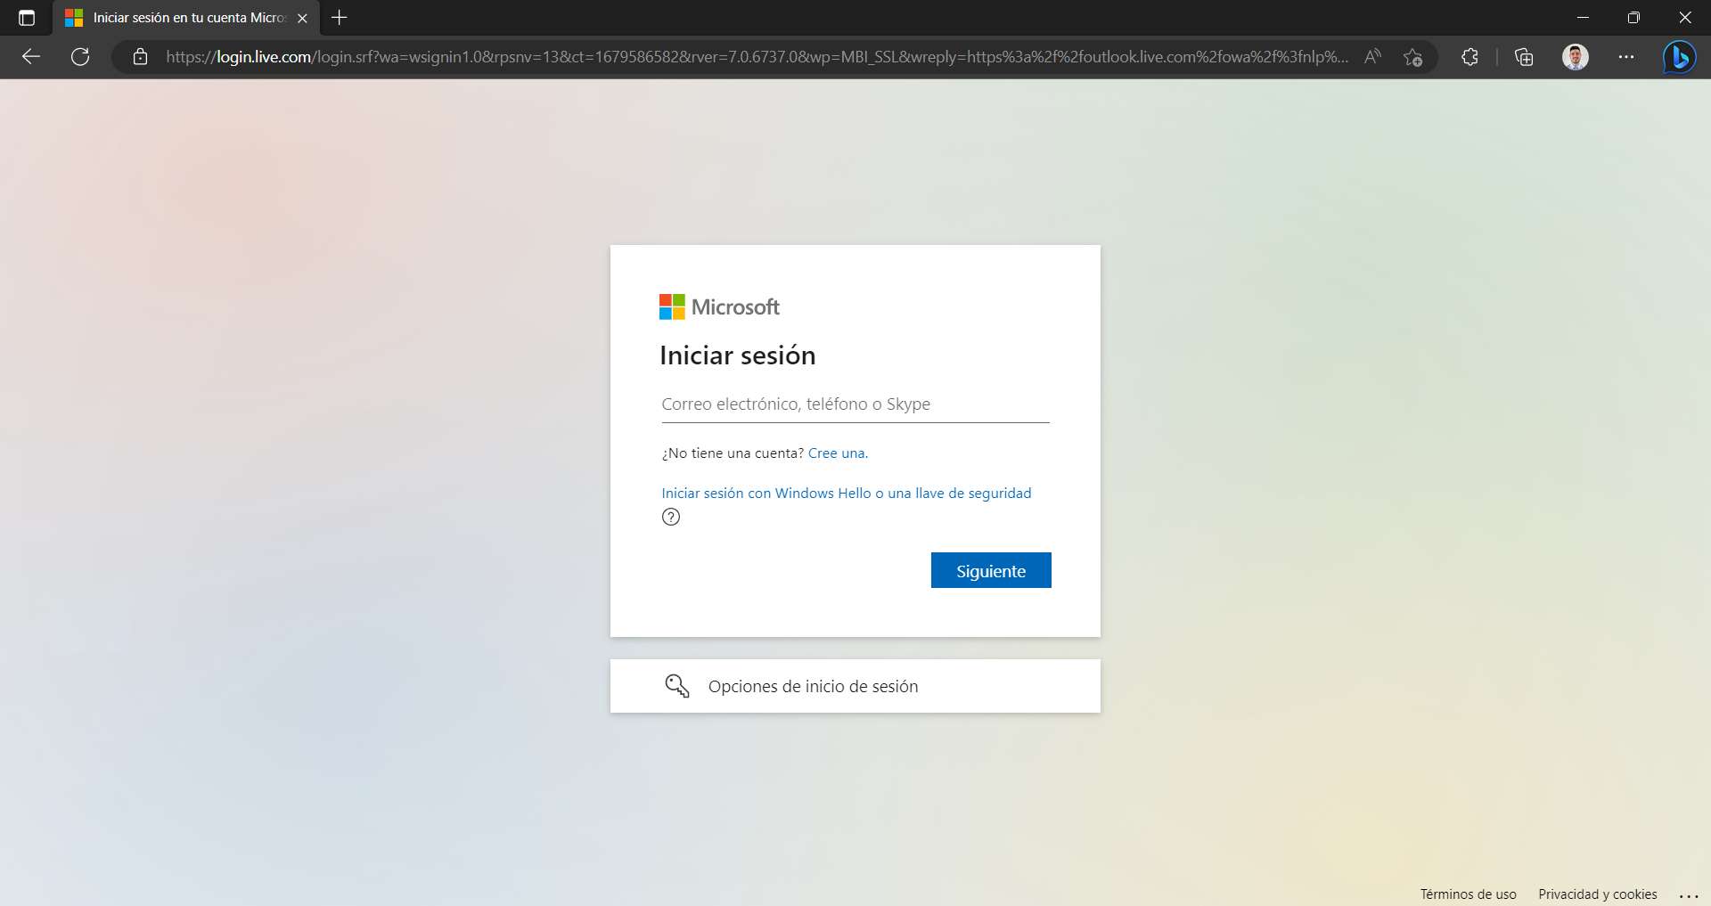Screen dimensions: 1711x906
Task: Minimize the browser window
Action: (x=1584, y=18)
